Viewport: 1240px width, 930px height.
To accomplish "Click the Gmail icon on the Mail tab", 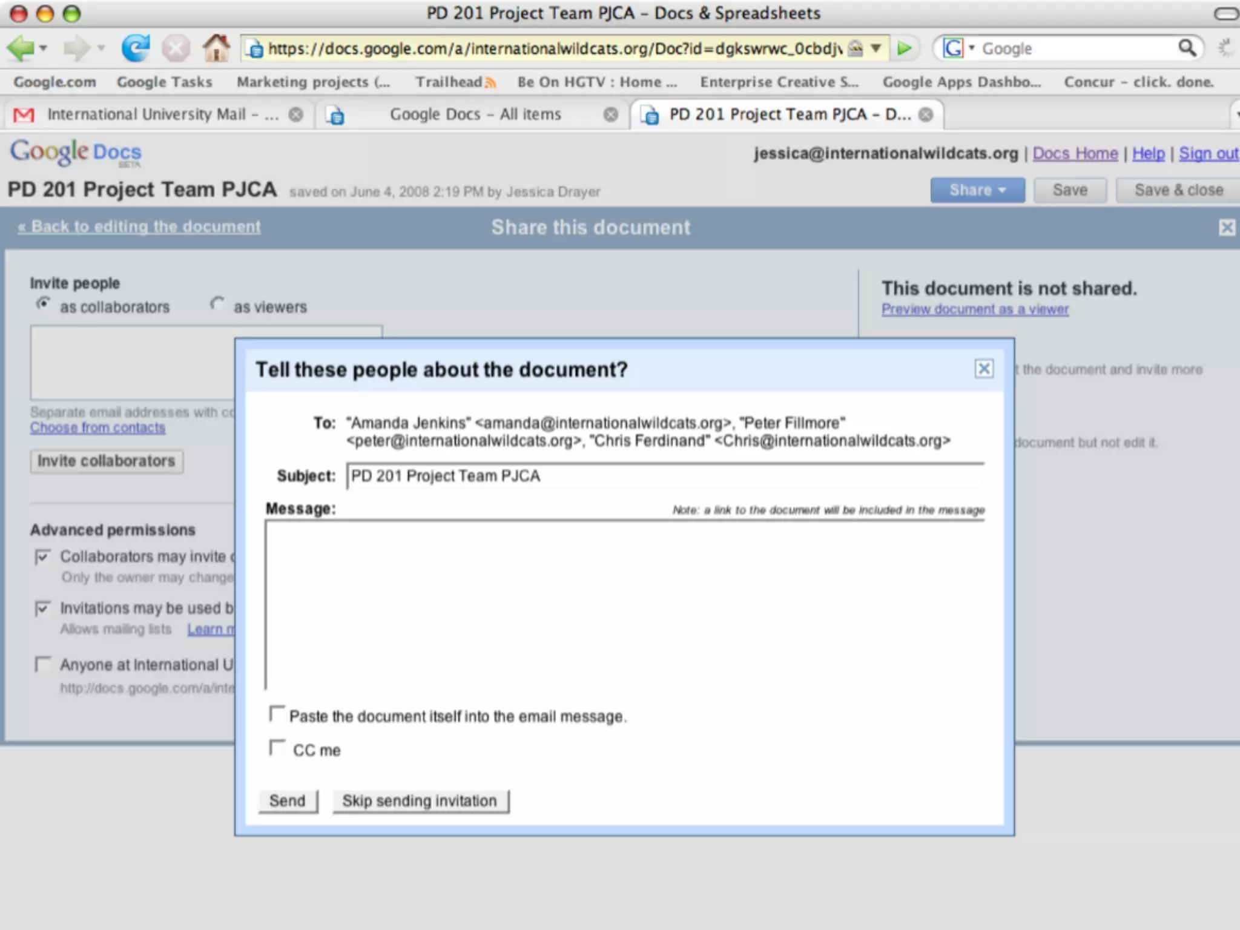I will (24, 114).
